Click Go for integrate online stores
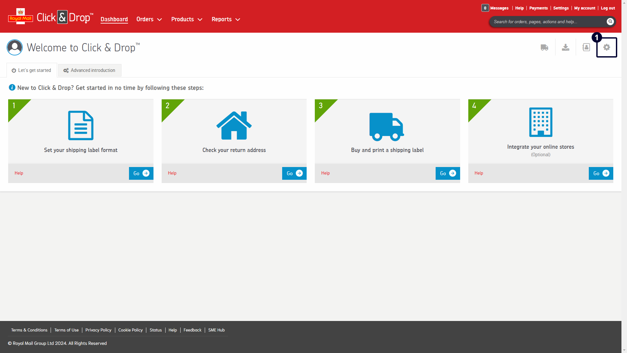This screenshot has height=353, width=627. [601, 173]
